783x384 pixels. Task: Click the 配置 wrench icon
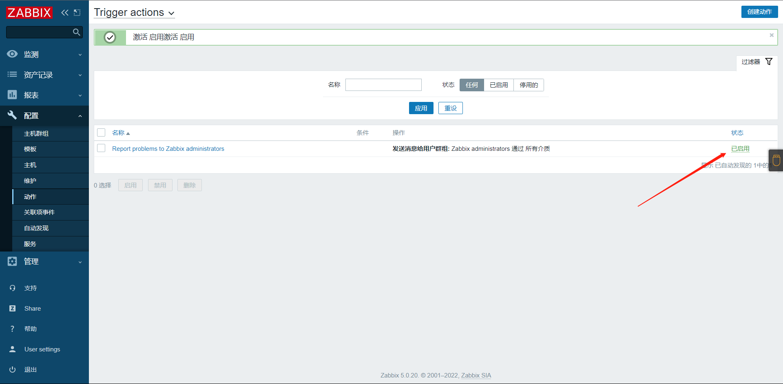pos(12,115)
